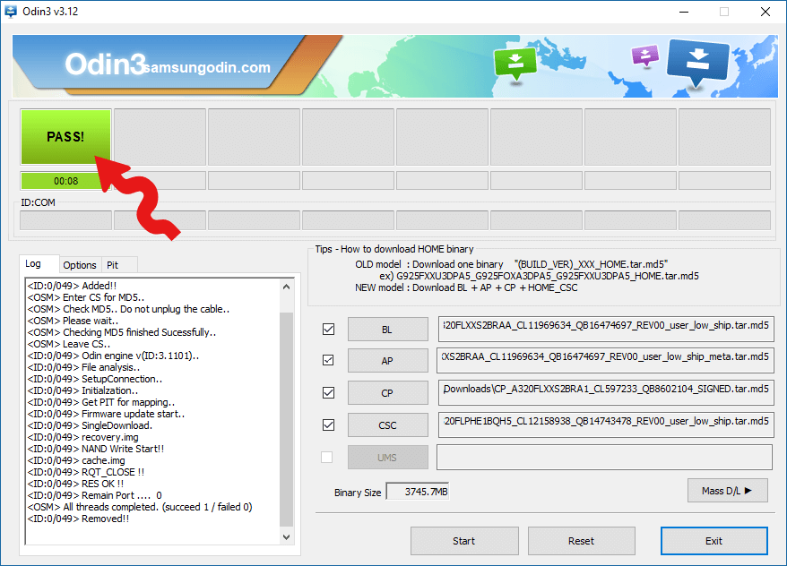This screenshot has height=566, width=787.
Task: Minimize the Odin3 window
Action: pyautogui.click(x=684, y=12)
